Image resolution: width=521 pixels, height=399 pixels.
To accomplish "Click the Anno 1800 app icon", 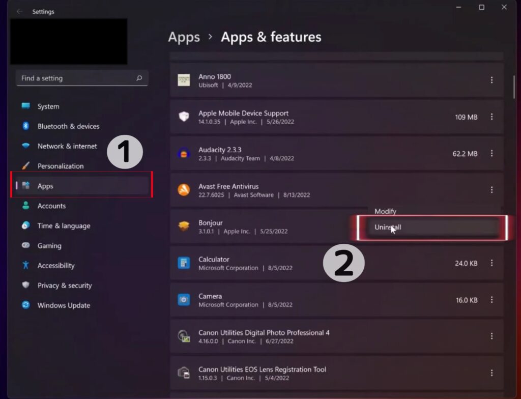I will [184, 80].
